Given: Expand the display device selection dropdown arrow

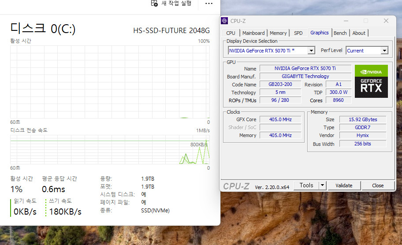Looking at the screenshot, I should (x=311, y=51).
